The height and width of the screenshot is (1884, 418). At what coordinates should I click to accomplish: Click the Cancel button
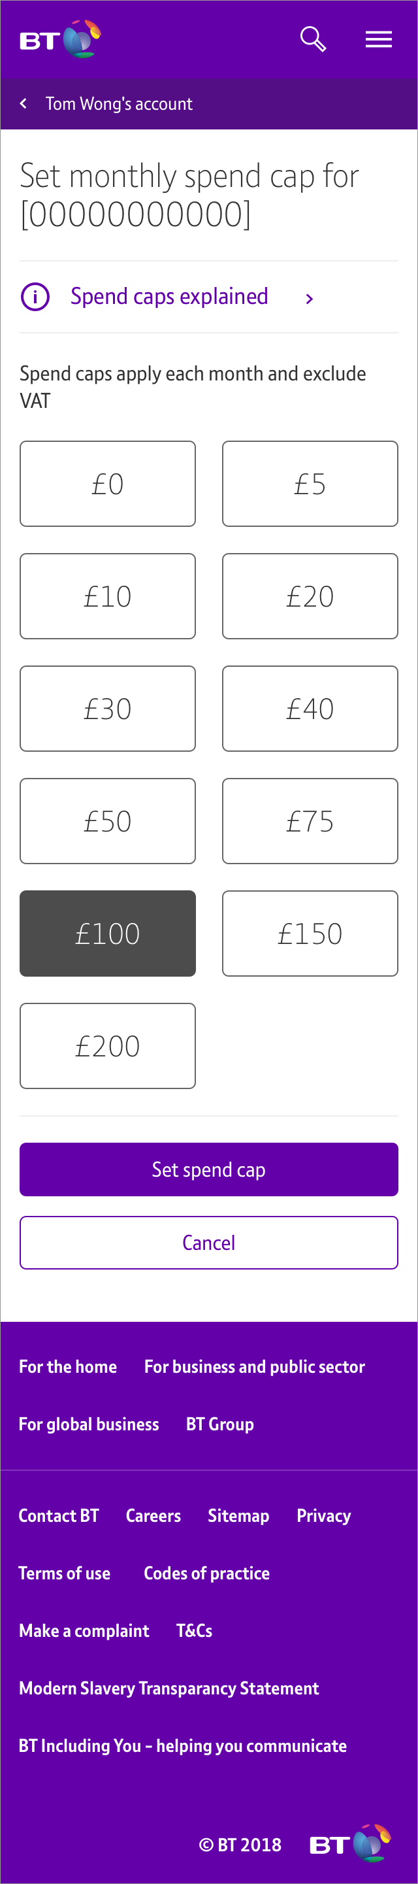pos(209,1243)
